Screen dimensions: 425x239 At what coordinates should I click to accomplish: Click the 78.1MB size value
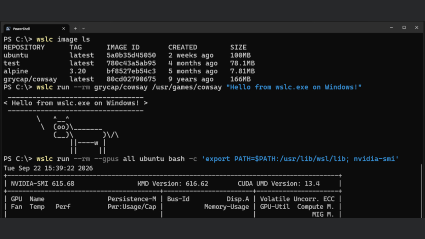pyautogui.click(x=243, y=63)
